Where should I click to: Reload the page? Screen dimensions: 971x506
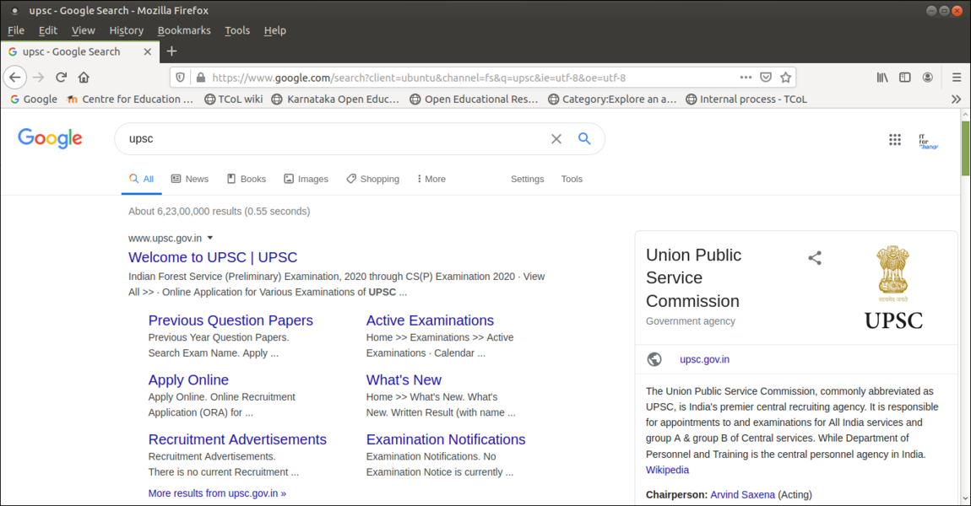(x=61, y=76)
